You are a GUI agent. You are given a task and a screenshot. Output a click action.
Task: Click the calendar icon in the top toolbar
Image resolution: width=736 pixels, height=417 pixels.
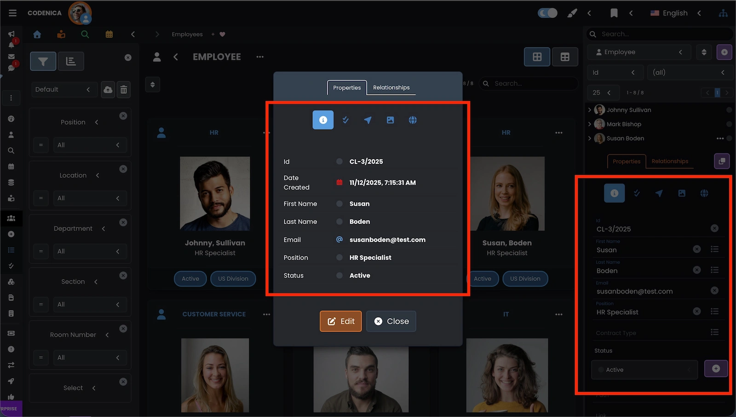click(109, 34)
